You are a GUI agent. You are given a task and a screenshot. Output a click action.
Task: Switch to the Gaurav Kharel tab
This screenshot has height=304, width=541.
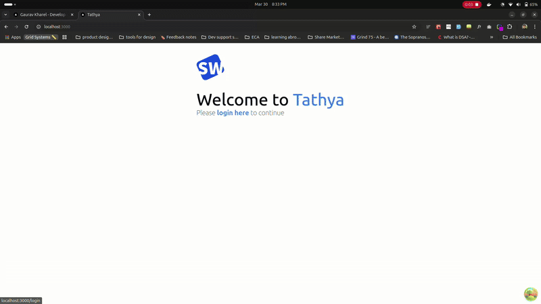click(43, 14)
